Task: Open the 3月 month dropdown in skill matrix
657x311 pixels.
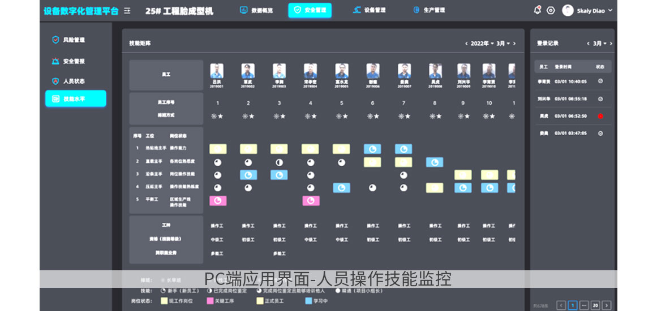Action: (x=503, y=44)
